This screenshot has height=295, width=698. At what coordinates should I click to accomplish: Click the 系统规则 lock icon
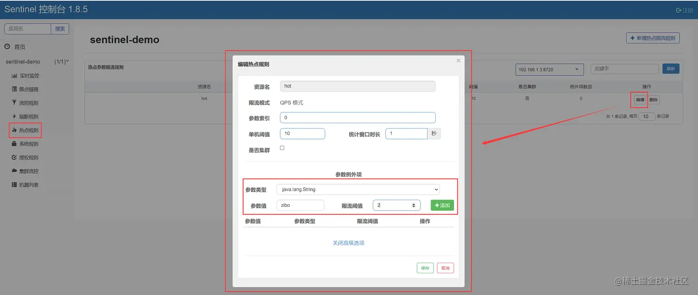(14, 144)
